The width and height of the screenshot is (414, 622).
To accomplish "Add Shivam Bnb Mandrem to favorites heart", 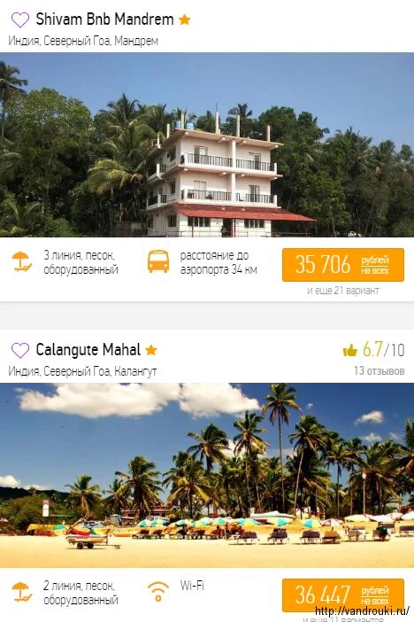I will pyautogui.click(x=20, y=19).
